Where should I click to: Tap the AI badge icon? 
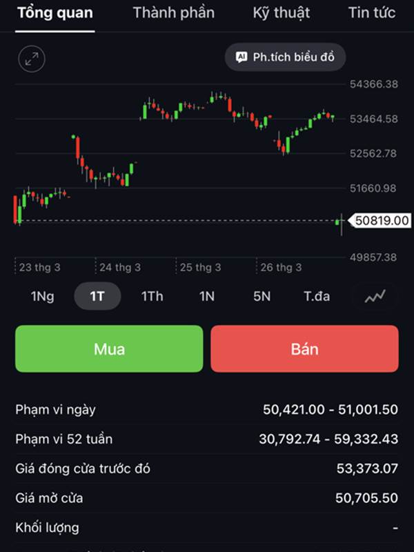tap(241, 57)
